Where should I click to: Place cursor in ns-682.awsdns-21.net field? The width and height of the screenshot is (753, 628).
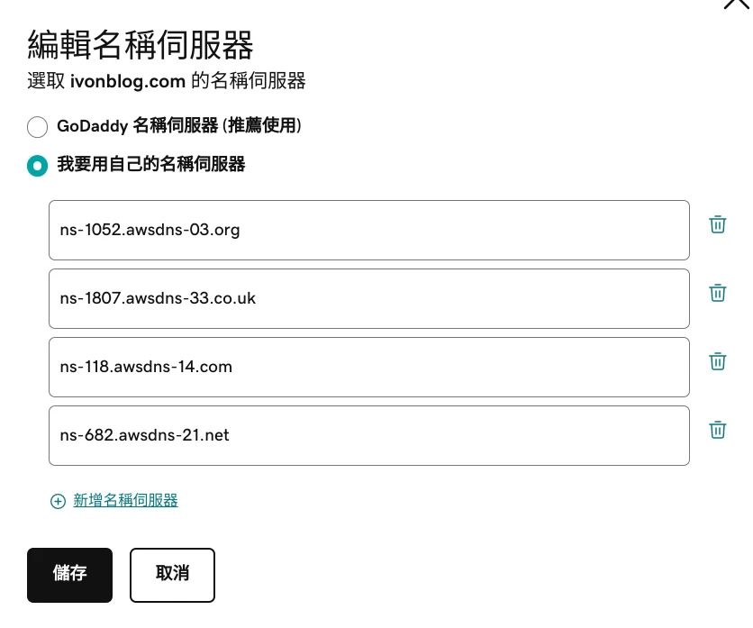click(368, 435)
